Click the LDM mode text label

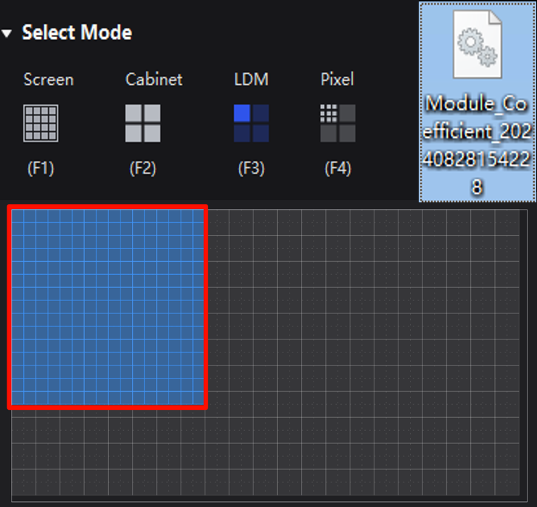251,79
